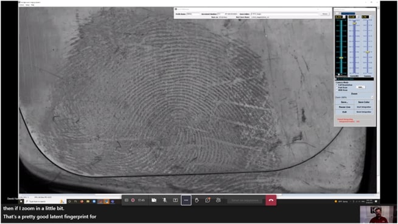Open the second menu in imaging app menu bar

[x=27, y=5]
